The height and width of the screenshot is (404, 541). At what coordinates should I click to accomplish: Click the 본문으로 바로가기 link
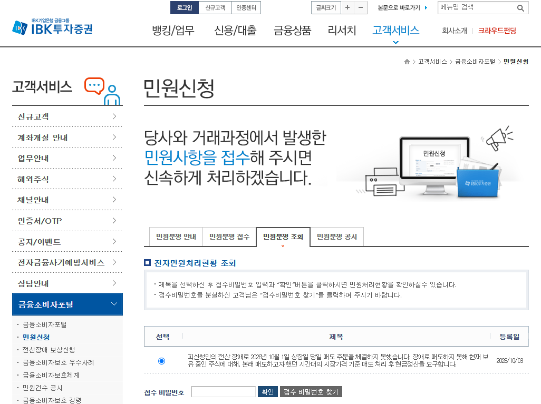(x=402, y=7)
